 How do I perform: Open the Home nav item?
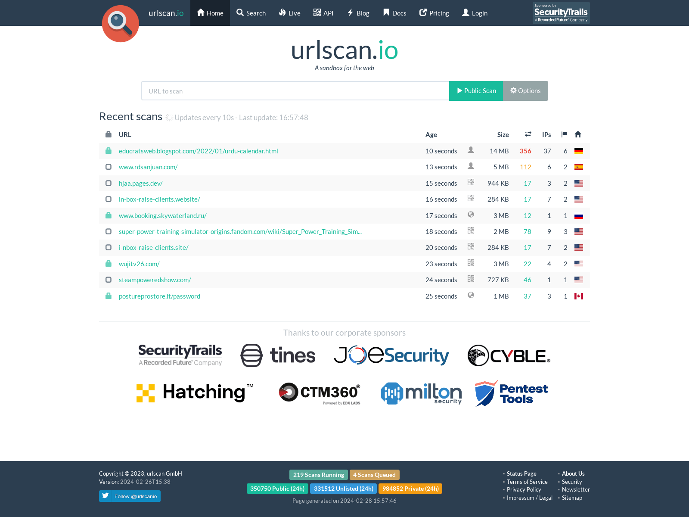click(x=210, y=13)
